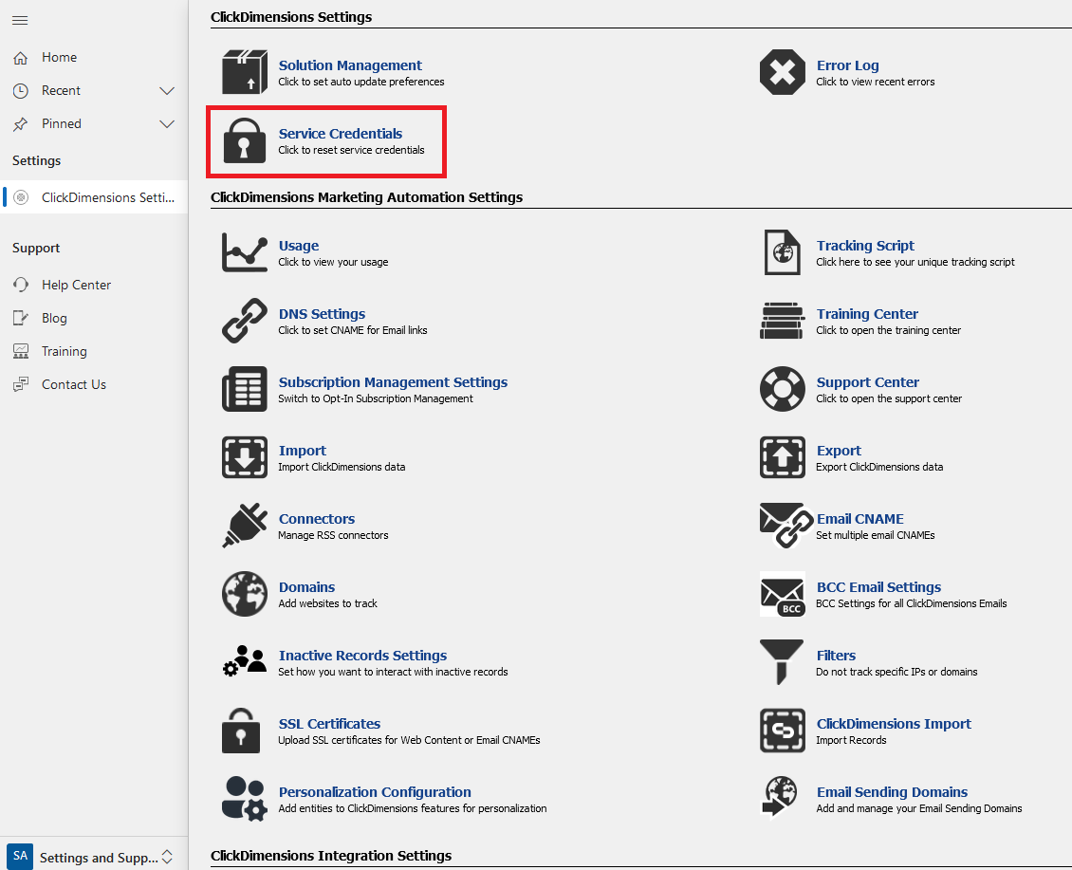1072x870 pixels.
Task: Click the Help Center headset icon
Action: click(21, 285)
